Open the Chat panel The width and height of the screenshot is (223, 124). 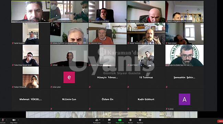(109, 121)
